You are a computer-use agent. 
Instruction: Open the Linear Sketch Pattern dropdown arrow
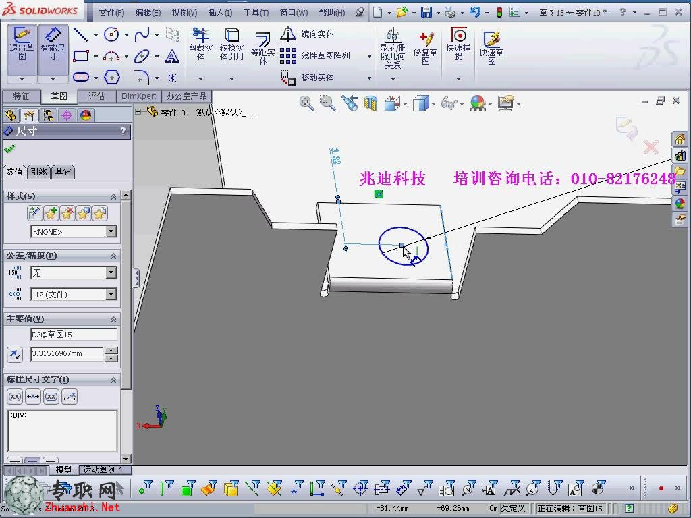[x=369, y=57]
